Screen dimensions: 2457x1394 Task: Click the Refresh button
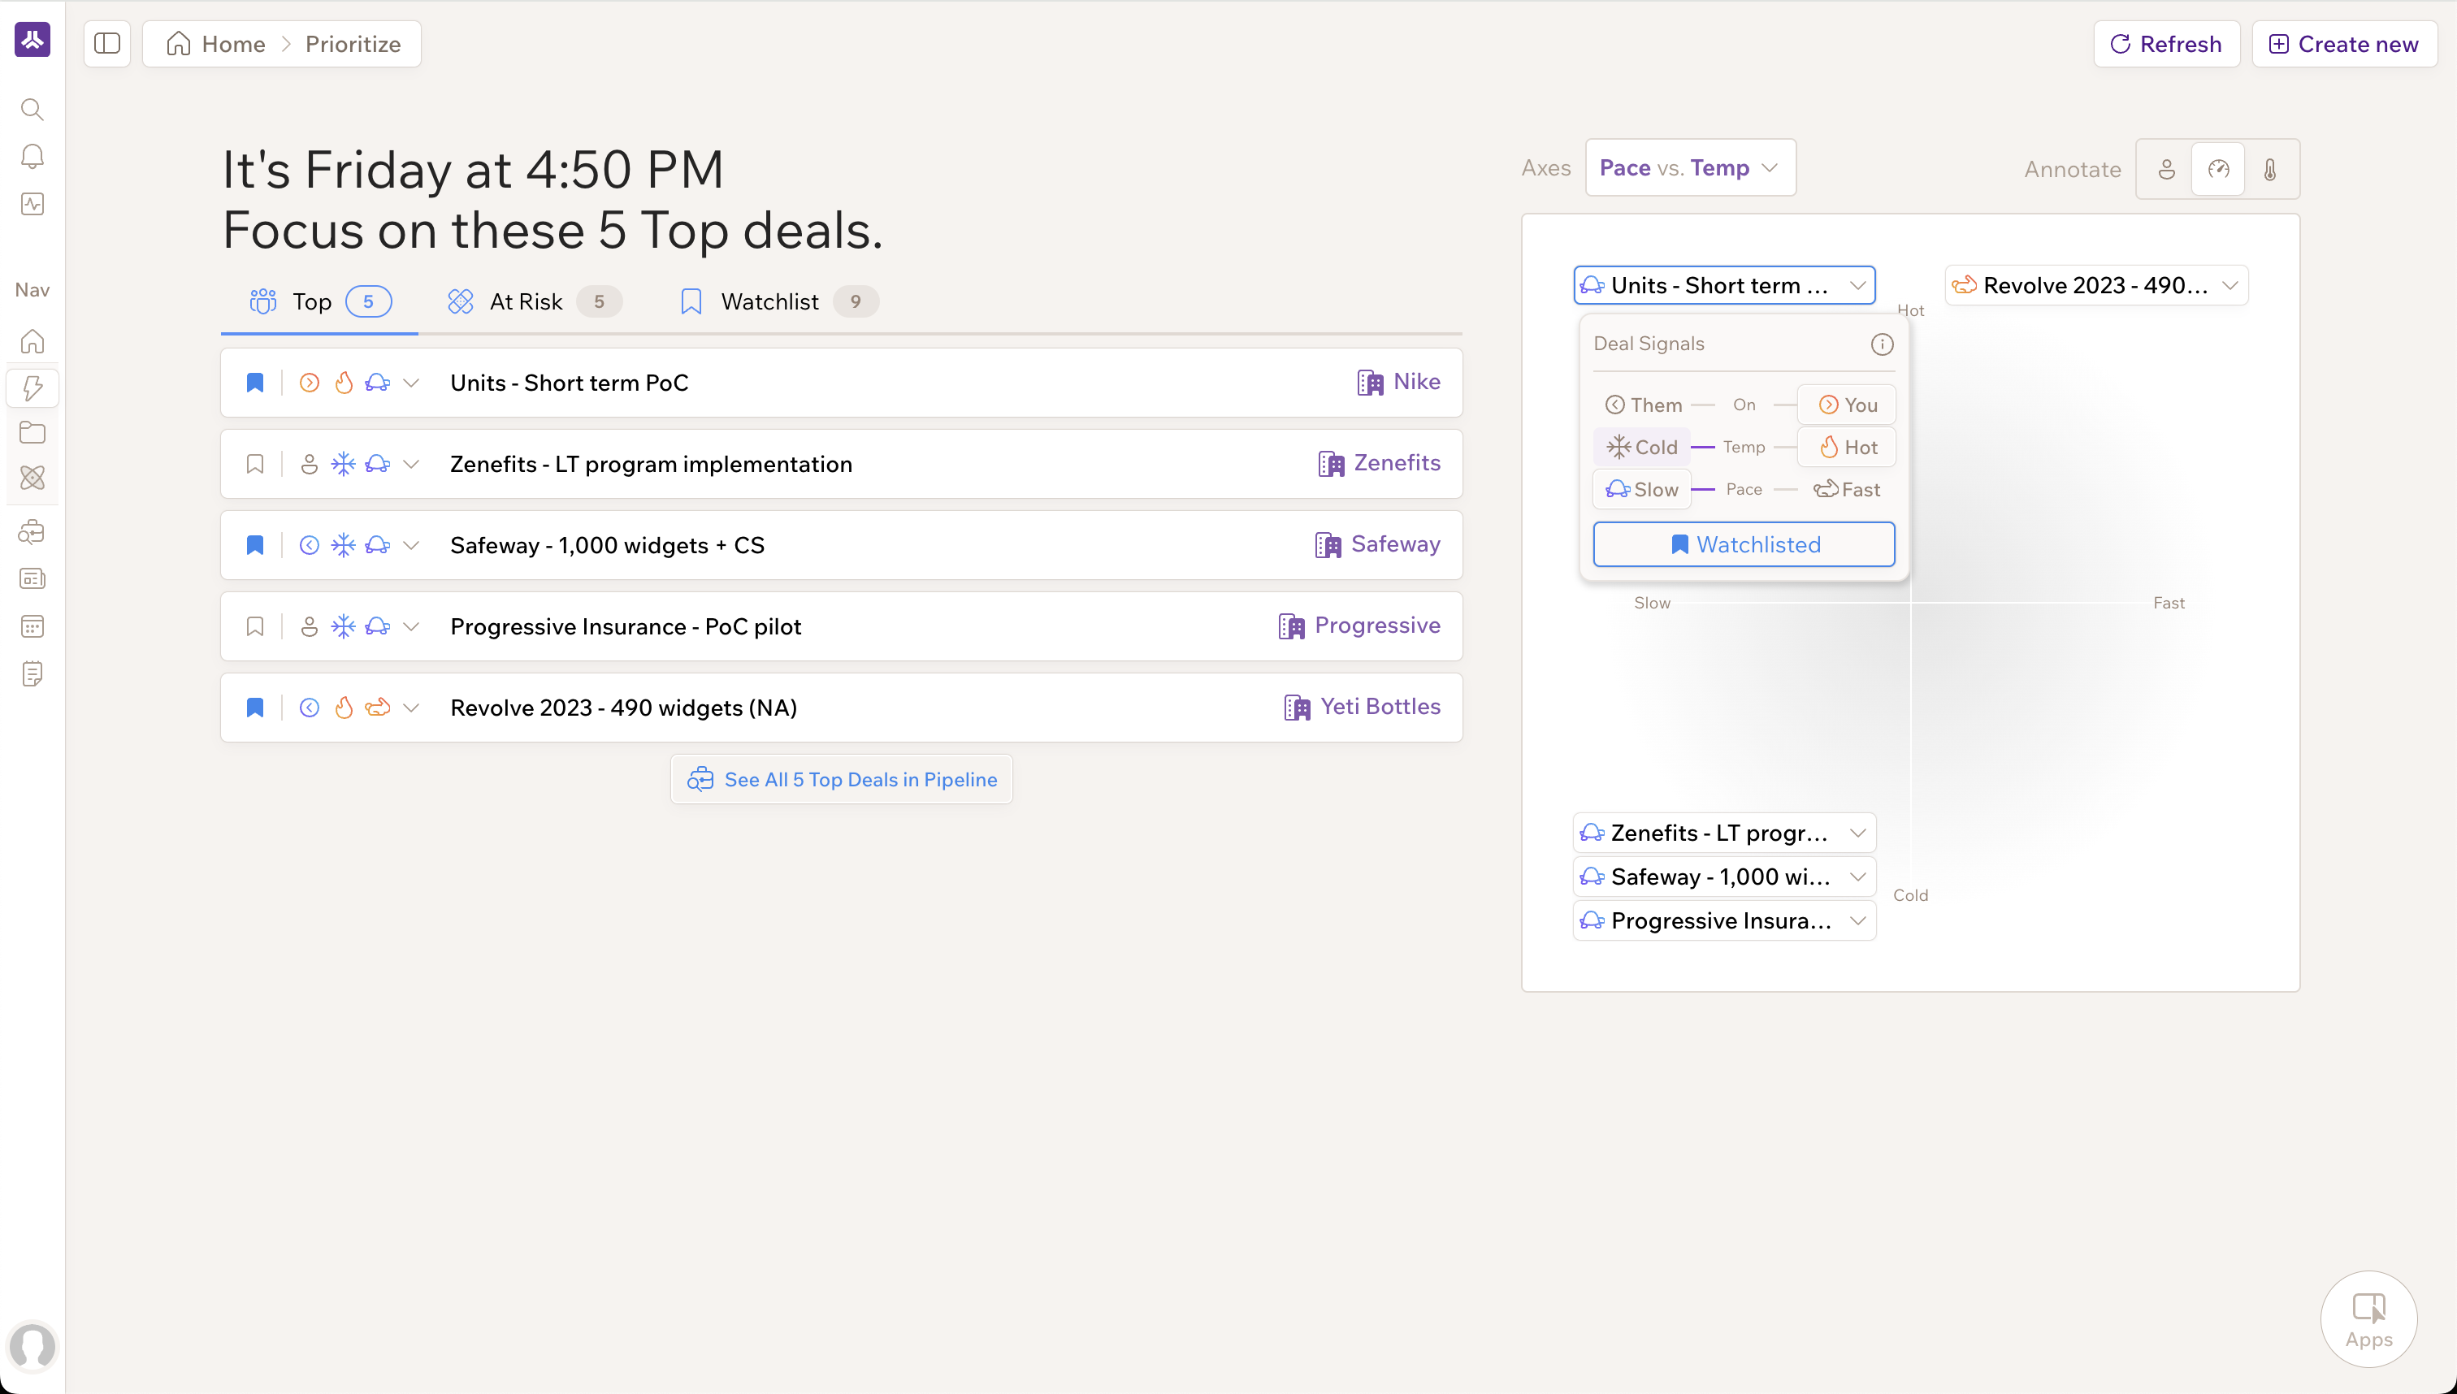2166,44
